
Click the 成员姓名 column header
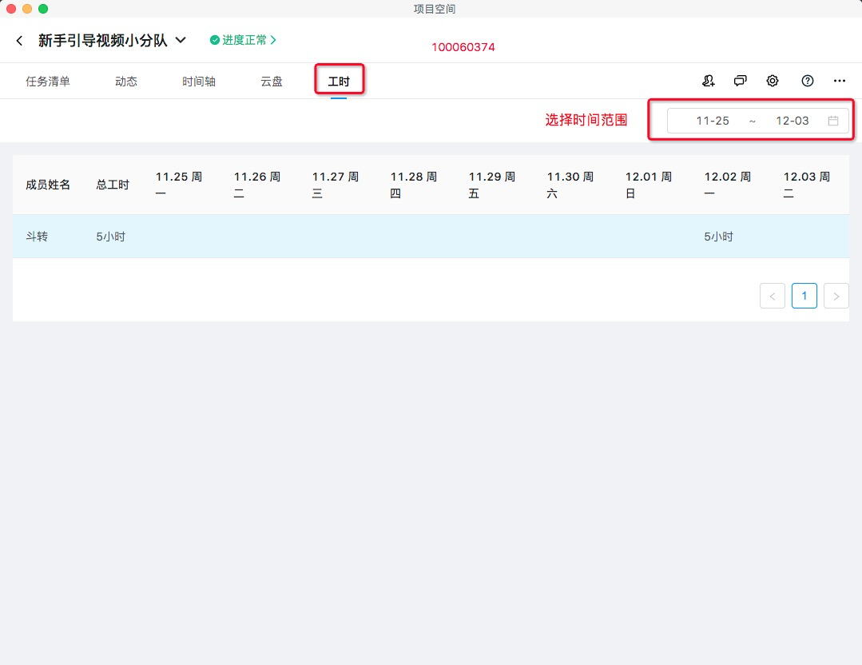point(48,185)
